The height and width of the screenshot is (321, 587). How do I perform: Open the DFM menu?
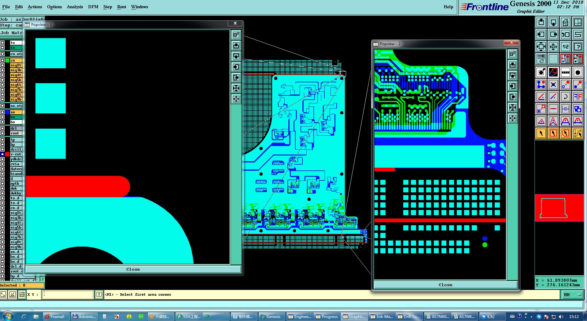93,7
